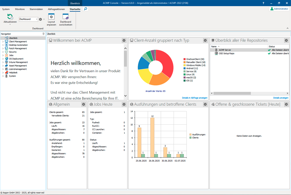Click the Clients gesamt value 85

(x=83, y=112)
